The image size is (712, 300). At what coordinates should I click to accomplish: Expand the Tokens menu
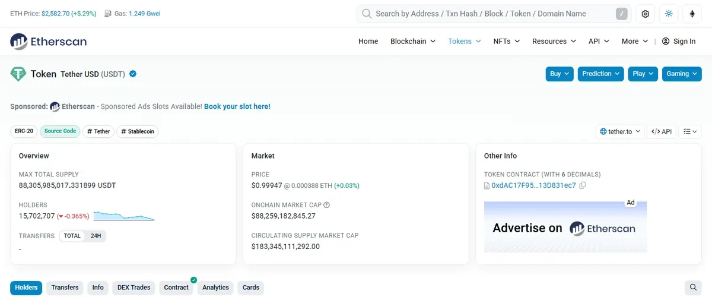point(465,41)
